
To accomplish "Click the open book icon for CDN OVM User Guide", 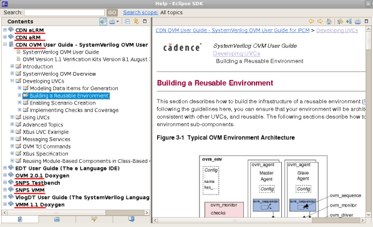I will click(x=11, y=44).
